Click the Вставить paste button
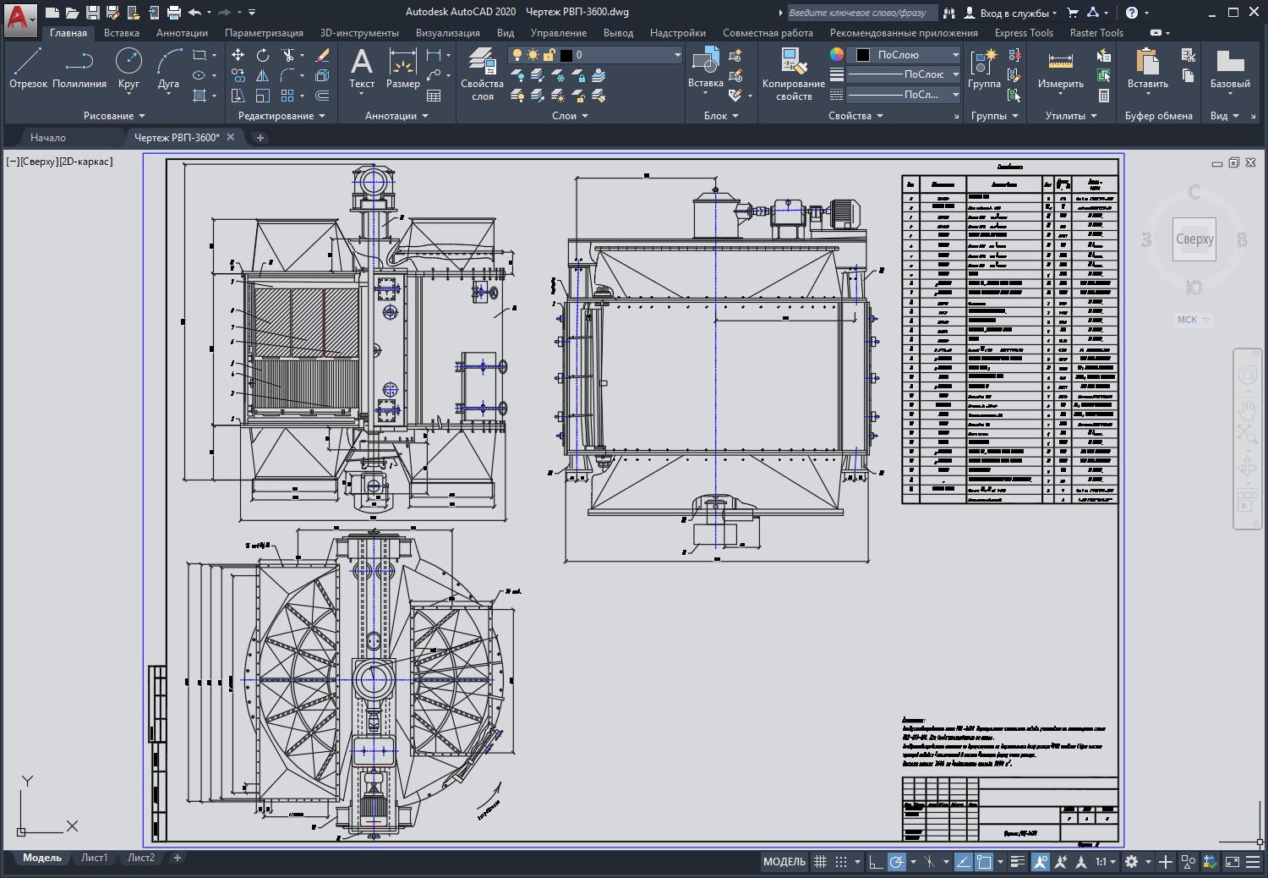The image size is (1268, 878). [1147, 69]
